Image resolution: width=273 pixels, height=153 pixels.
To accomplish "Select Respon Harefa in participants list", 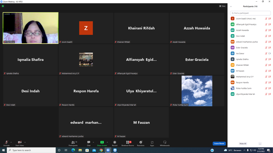I will [250, 82].
